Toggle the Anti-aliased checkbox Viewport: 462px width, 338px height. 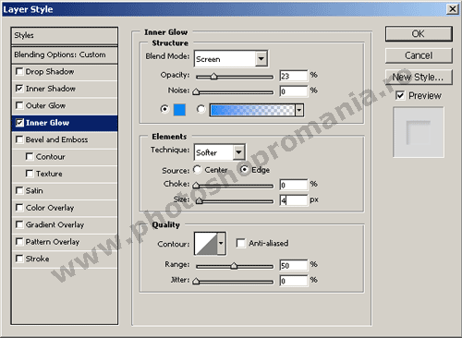[240, 243]
